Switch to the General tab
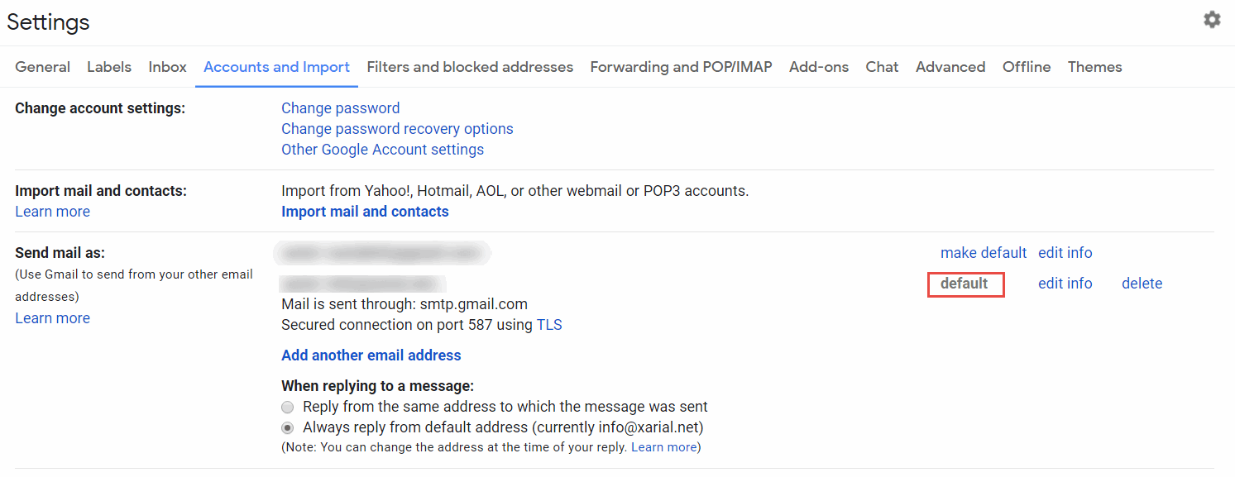This screenshot has height=477, width=1235. 42,66
